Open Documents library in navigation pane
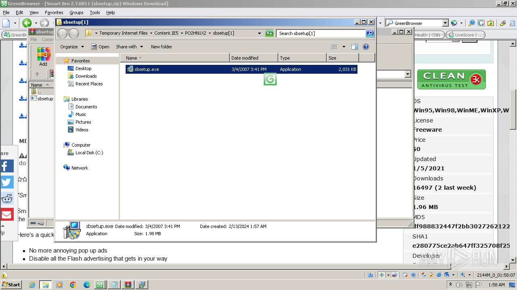The image size is (517, 290). [x=86, y=107]
